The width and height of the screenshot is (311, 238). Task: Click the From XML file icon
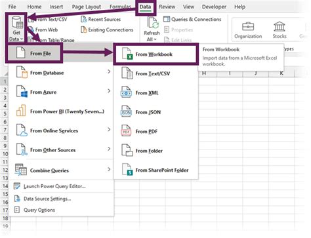[127, 92]
